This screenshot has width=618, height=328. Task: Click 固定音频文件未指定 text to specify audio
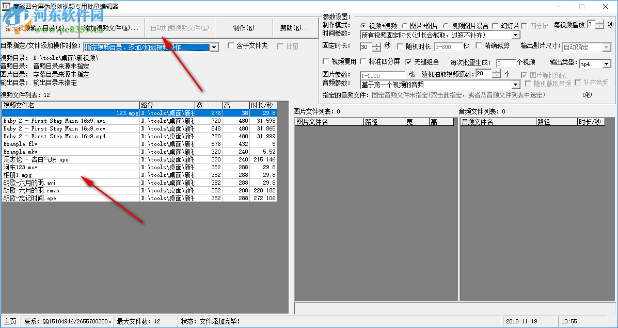click(x=458, y=95)
